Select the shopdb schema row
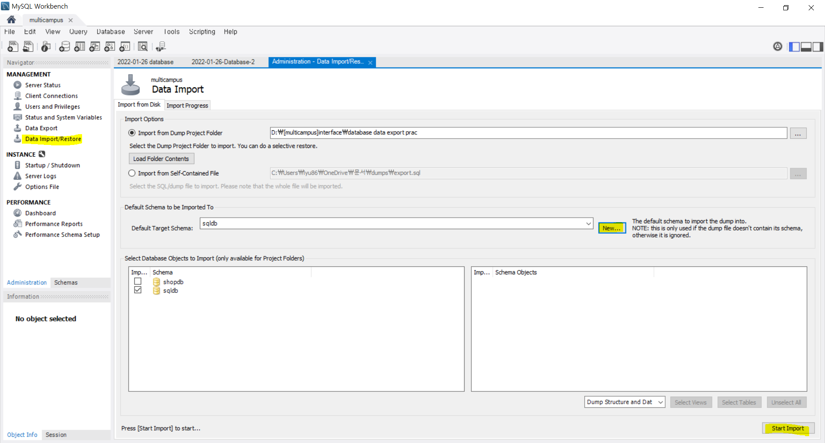 (x=173, y=282)
